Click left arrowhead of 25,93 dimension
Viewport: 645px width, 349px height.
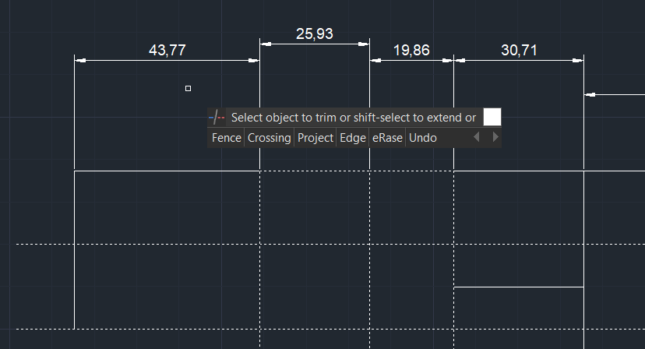click(264, 44)
